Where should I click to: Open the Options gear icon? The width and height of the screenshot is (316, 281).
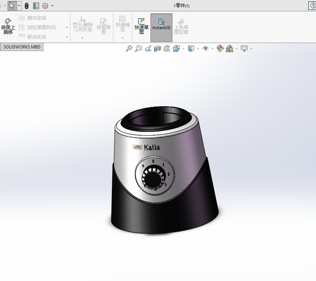pyautogui.click(x=45, y=6)
